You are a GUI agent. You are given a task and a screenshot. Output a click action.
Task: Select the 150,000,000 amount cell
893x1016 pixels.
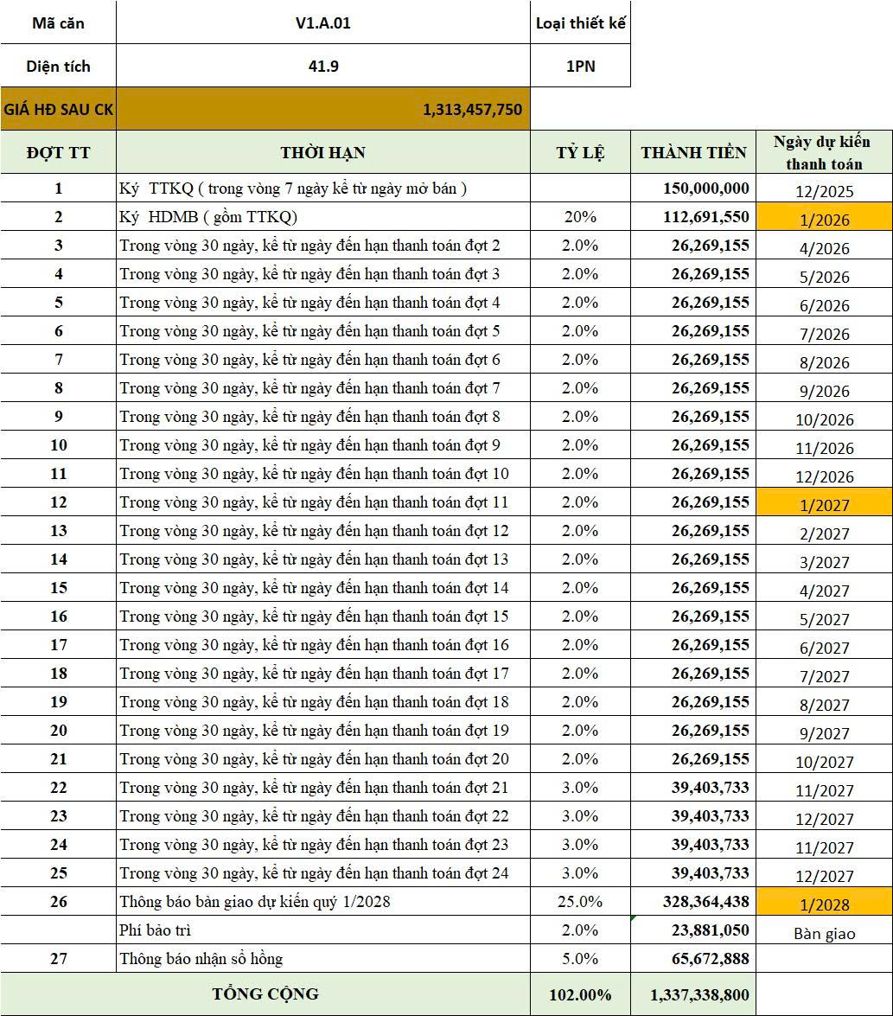(693, 189)
